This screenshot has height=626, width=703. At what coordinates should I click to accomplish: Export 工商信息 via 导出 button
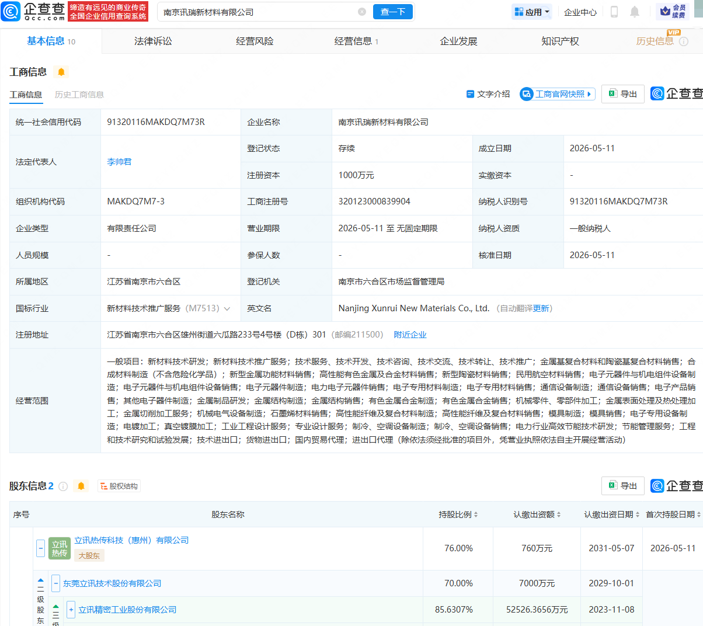click(x=623, y=94)
